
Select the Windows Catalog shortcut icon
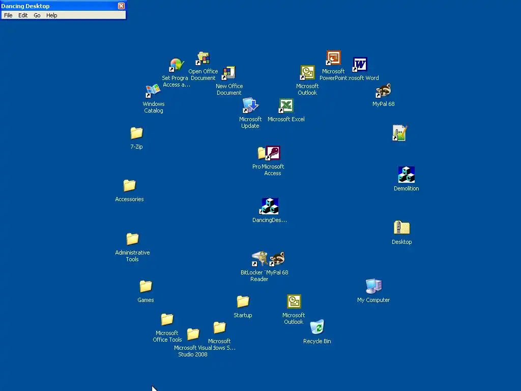(153, 91)
